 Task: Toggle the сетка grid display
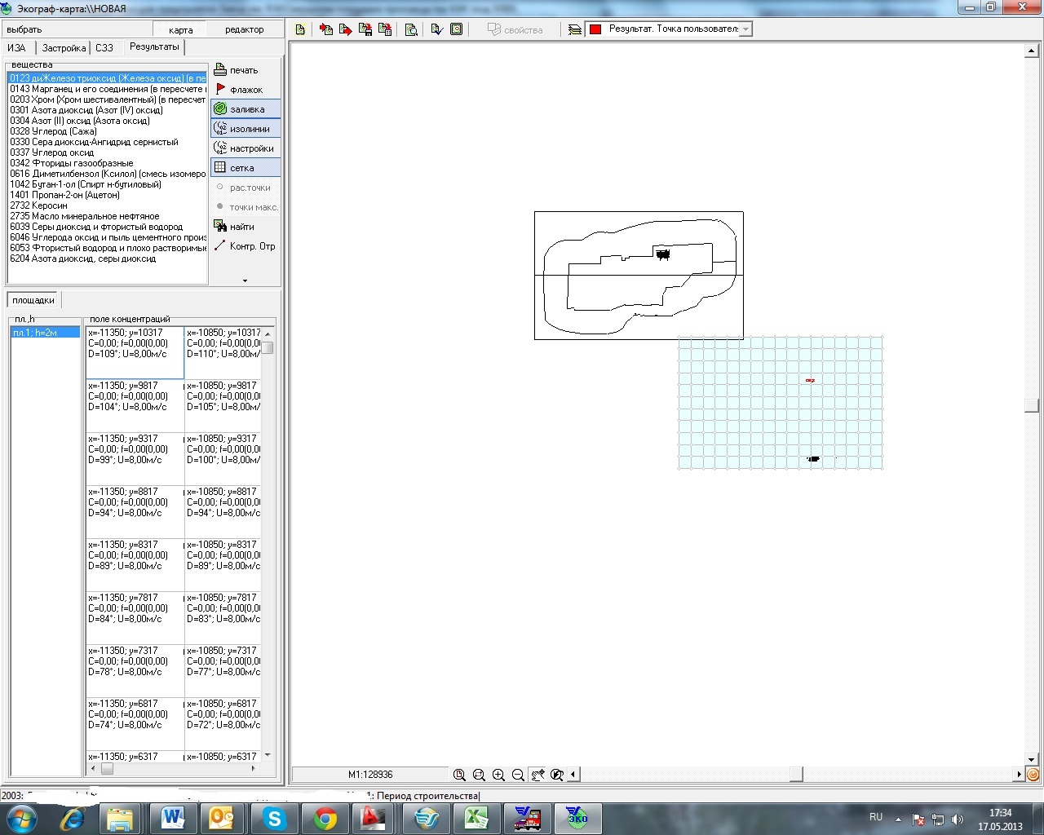tap(245, 168)
